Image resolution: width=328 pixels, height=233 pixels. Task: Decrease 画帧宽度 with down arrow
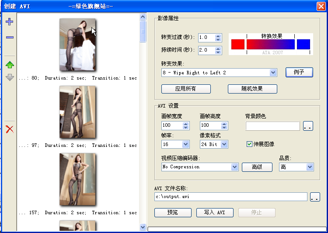click(185, 128)
